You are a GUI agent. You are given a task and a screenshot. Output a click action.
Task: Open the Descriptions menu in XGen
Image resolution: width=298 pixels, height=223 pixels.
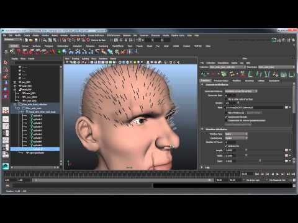223,63
